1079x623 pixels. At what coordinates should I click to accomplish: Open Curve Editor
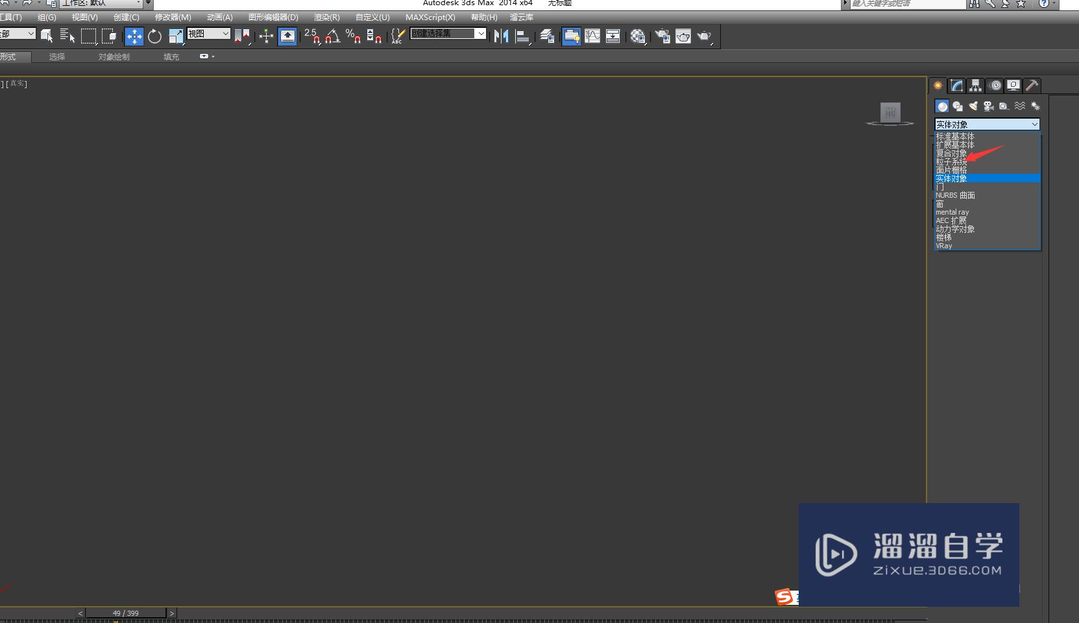pos(592,36)
